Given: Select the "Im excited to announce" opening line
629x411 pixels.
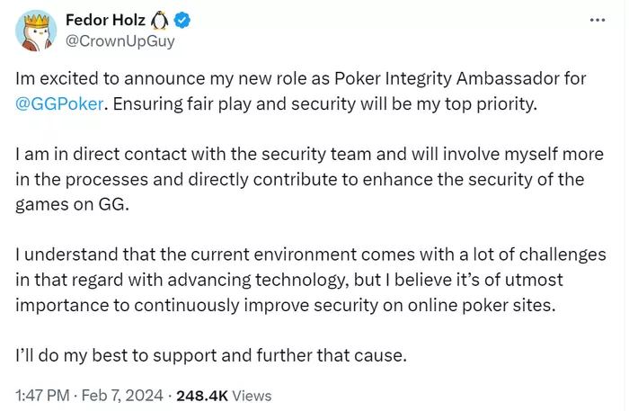Looking at the screenshot, I should coord(301,91).
